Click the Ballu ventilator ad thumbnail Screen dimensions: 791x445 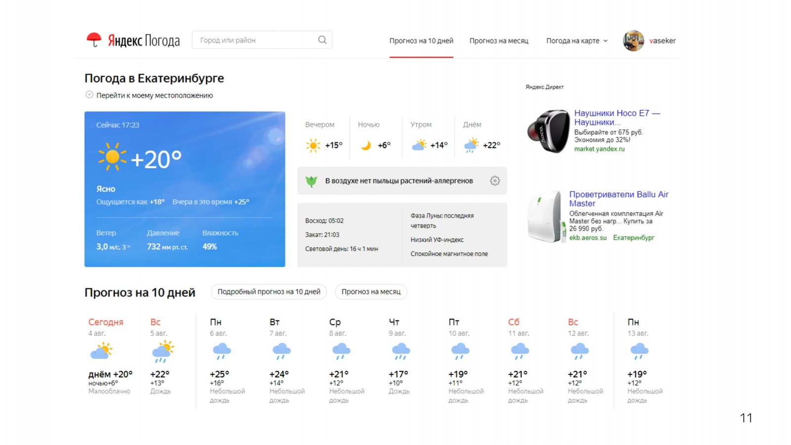click(x=546, y=217)
